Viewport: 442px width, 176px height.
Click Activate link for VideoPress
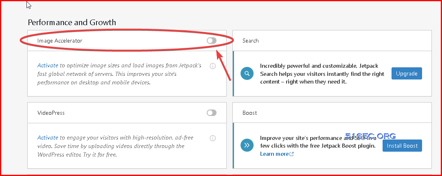[48, 138]
